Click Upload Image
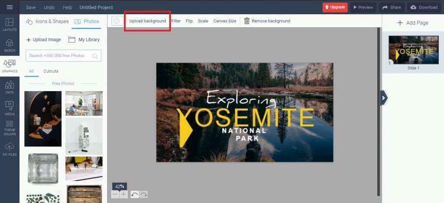This screenshot has height=203, width=444. 44,40
